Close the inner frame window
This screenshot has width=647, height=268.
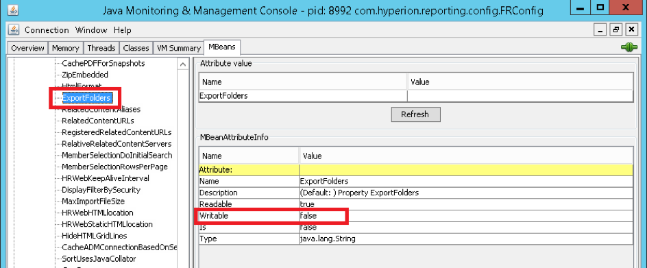click(x=632, y=29)
